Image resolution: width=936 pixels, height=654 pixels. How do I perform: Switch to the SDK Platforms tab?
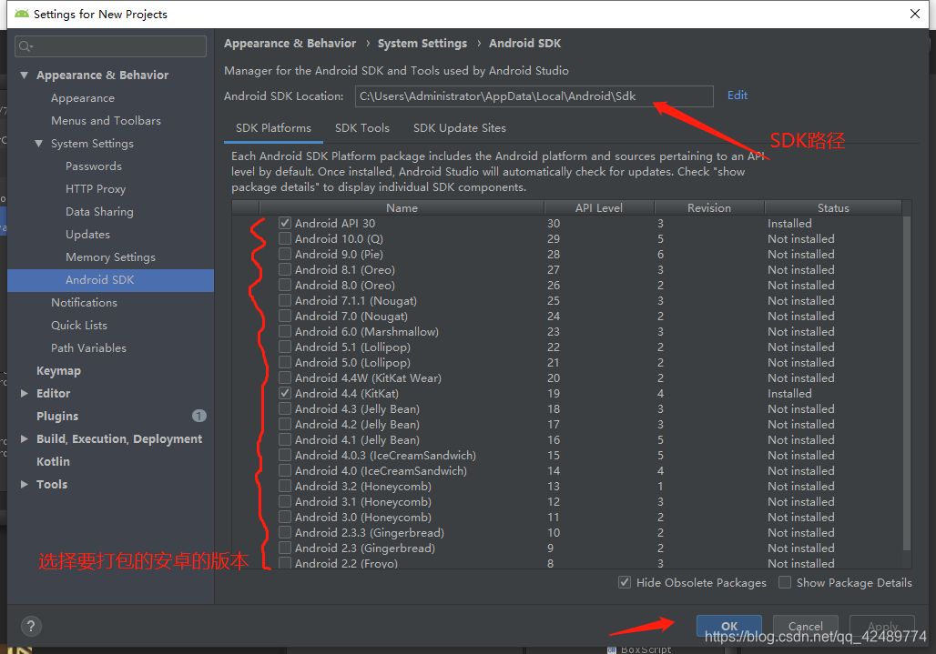[x=273, y=128]
